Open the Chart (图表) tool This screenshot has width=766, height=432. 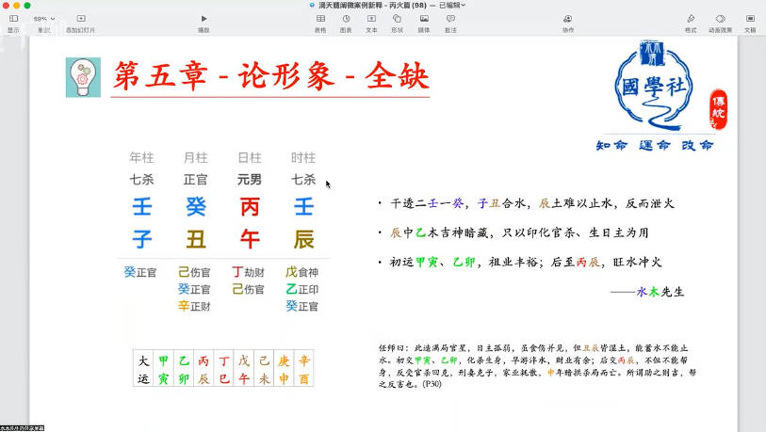click(346, 19)
